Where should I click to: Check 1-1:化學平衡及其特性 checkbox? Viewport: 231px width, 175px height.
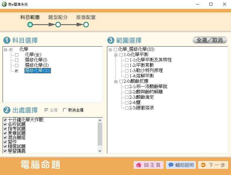pyautogui.click(x=127, y=60)
